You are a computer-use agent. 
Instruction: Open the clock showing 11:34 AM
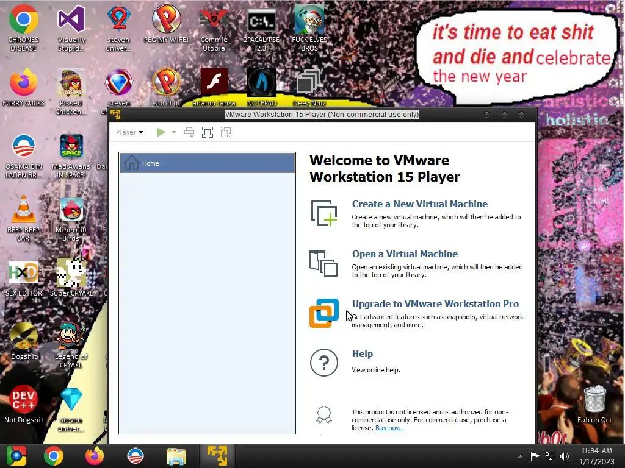coord(597,456)
